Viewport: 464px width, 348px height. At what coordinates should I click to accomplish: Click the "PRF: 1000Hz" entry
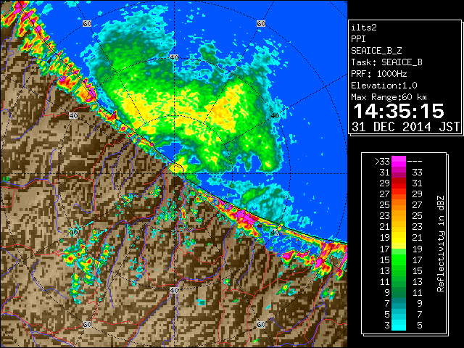point(378,74)
